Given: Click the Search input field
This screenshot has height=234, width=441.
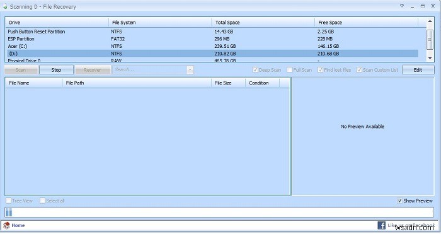Looking at the screenshot, I should tap(150, 70).
